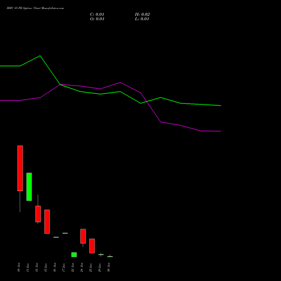This screenshot has height=281, width=281.
Task: Click the 11 Jun date label
Action: point(28,268)
